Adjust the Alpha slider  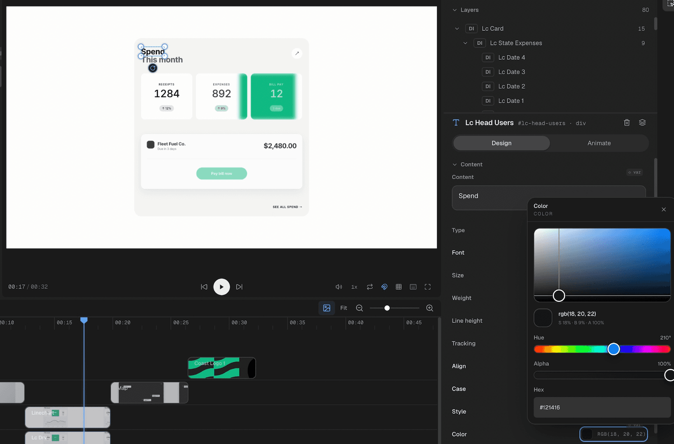[x=602, y=375]
